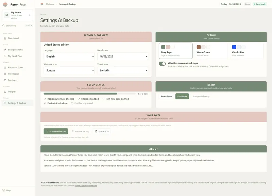Click the Pile Tracker stack icon

[x=5, y=74]
